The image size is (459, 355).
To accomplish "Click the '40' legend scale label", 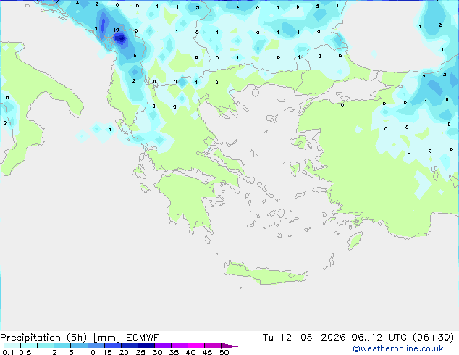I will click(x=190, y=352).
